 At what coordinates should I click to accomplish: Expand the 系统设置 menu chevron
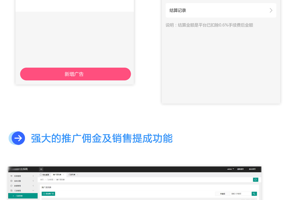[x=33, y=181]
